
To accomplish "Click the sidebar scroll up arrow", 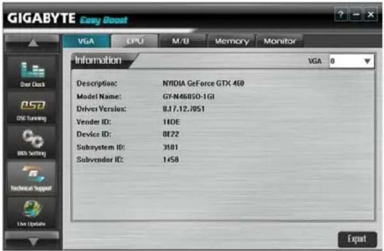I will click(x=32, y=43).
